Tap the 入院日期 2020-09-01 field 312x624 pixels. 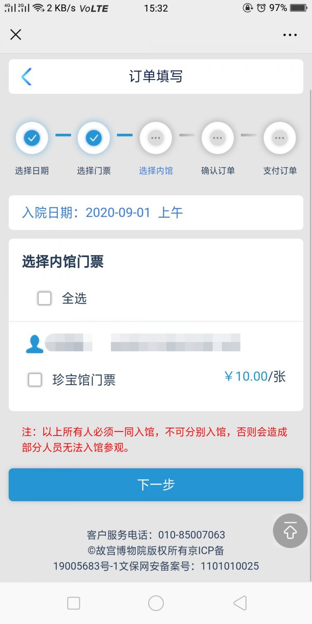(156, 213)
